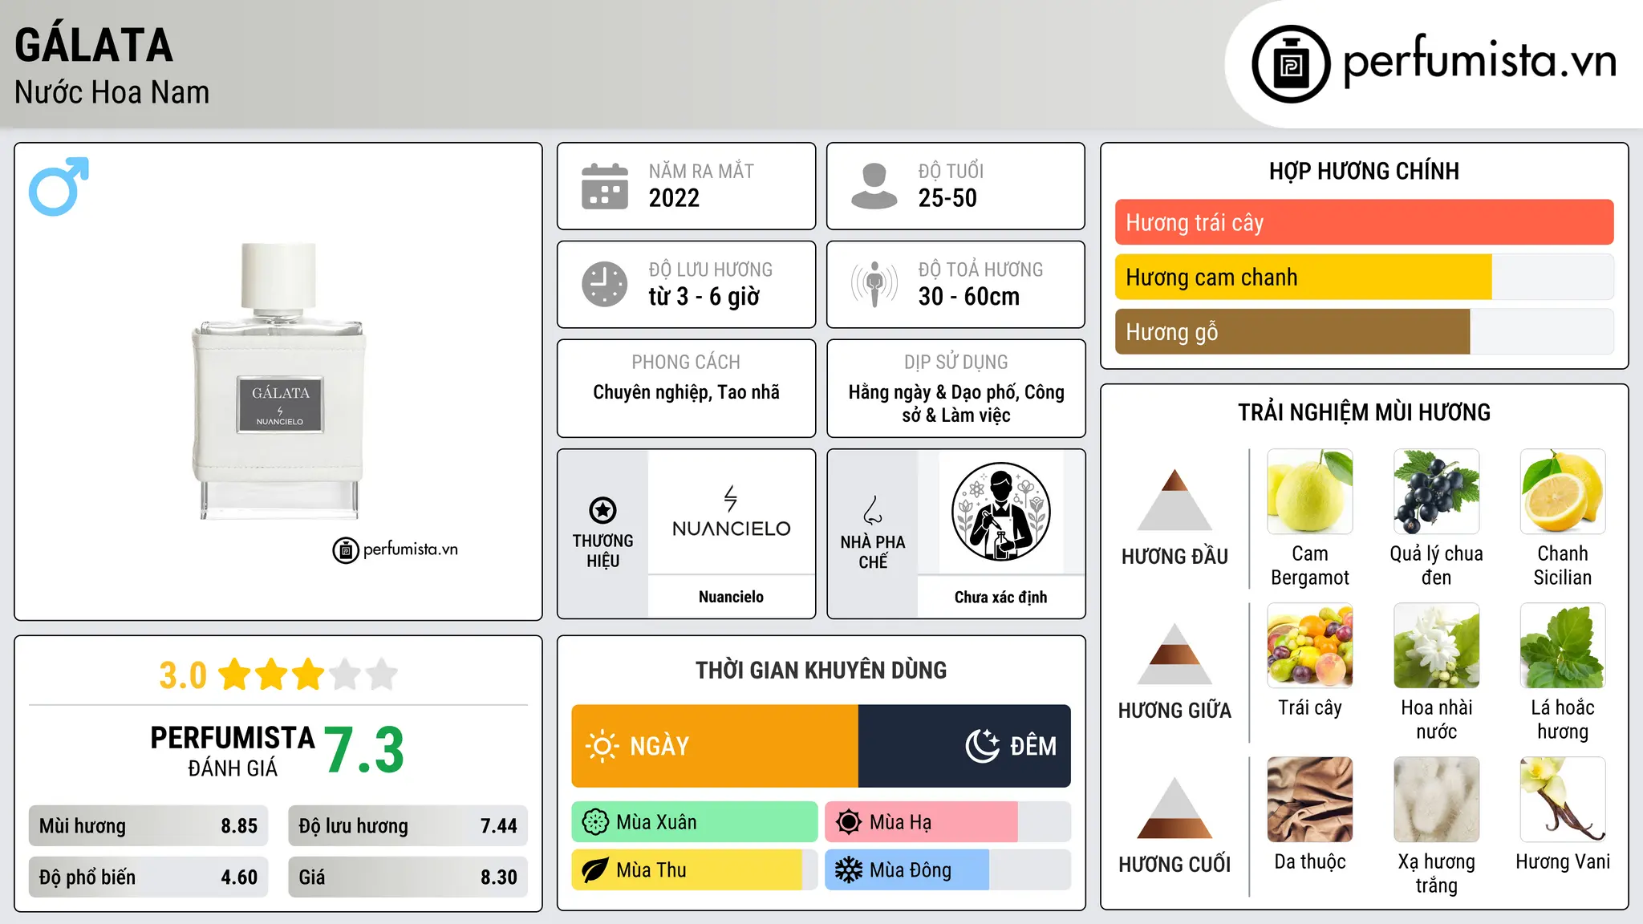Viewport: 1643px width, 924px height.
Task: Open the Quả lý chua đen note image
Action: (x=1436, y=492)
